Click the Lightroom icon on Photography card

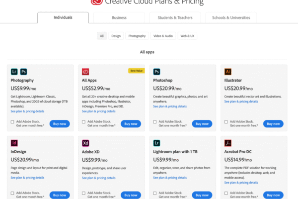point(14,72)
